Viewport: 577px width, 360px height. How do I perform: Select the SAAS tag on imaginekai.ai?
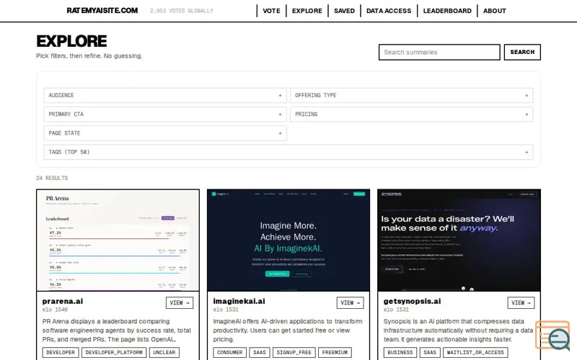coord(260,352)
